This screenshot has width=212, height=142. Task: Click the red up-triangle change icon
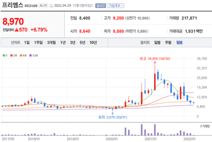[x=16, y=29]
